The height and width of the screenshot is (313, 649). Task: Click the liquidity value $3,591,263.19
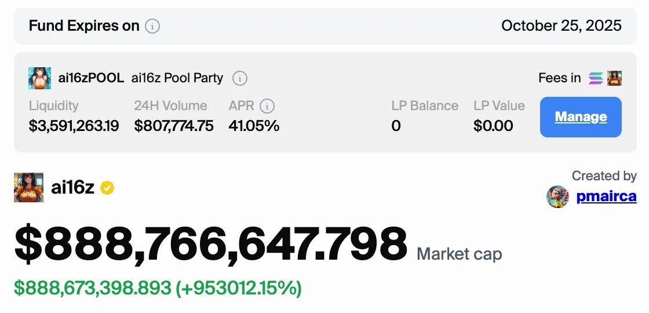pos(74,126)
